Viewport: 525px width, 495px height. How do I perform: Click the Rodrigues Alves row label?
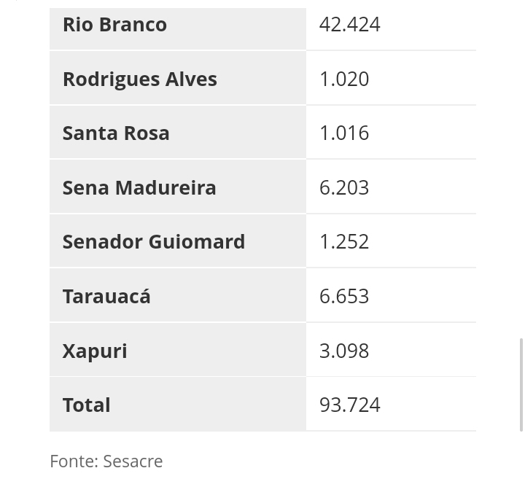139,79
